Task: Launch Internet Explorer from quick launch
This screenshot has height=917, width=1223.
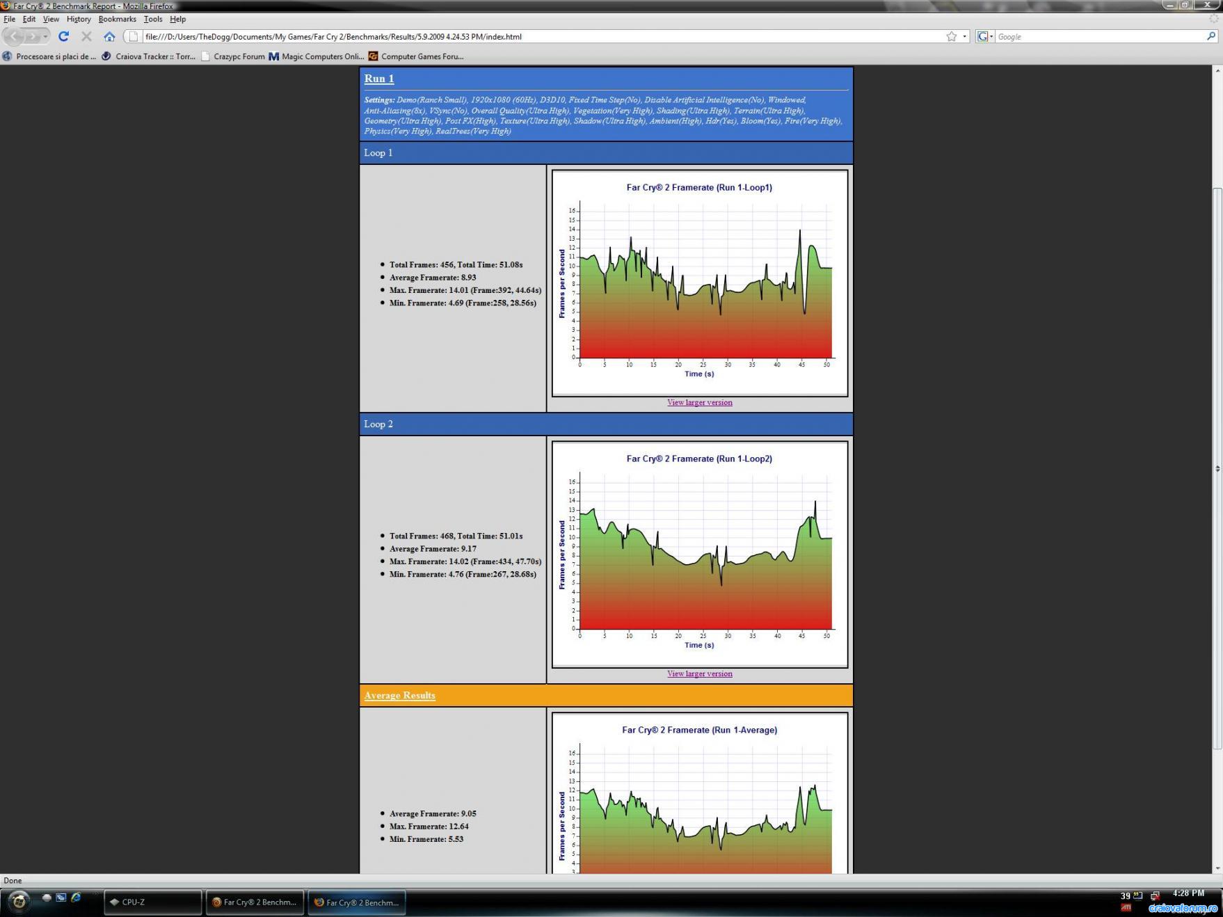Action: [75, 898]
